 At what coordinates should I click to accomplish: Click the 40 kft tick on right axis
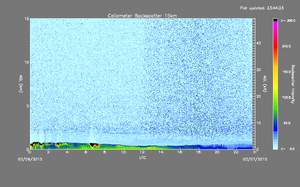(x=258, y=43)
